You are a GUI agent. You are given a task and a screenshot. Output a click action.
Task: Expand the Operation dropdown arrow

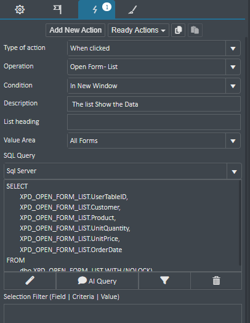(233, 67)
